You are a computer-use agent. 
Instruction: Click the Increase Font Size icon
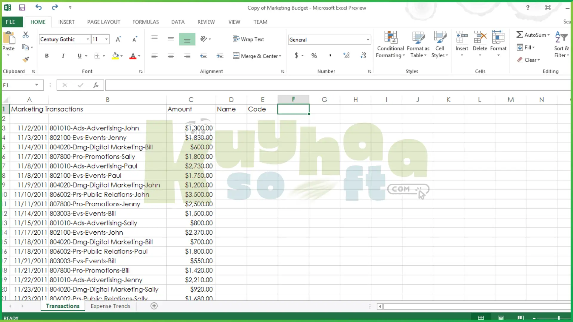pos(118,39)
